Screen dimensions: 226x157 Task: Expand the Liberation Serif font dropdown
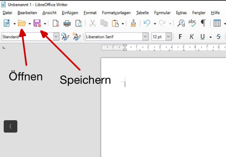point(146,37)
